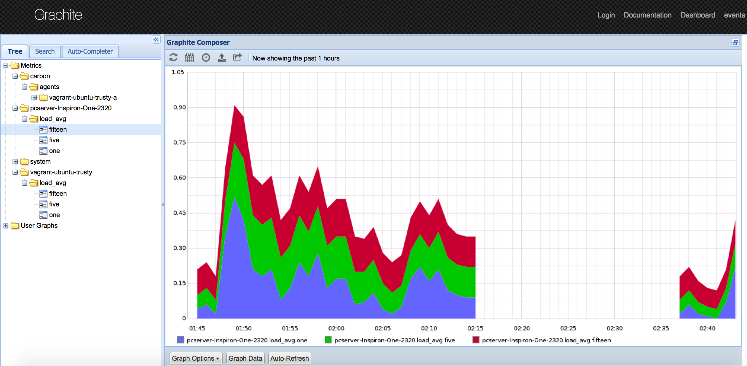Viewport: 747px width, 366px height.
Task: Click the blue load_avg.one legend swatch
Action: click(181, 340)
